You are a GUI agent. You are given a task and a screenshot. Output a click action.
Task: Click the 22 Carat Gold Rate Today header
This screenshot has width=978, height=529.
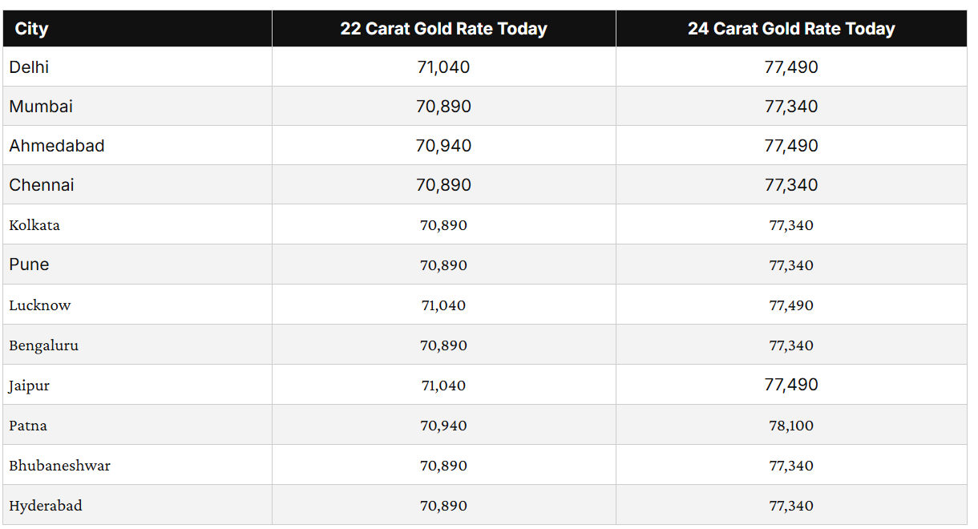coord(443,29)
